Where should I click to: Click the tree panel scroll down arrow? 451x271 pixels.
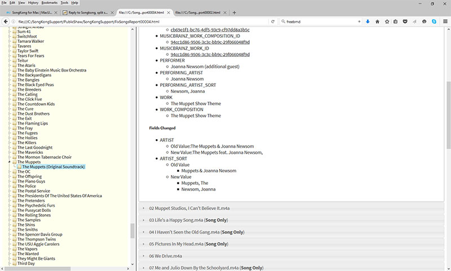coord(132,264)
